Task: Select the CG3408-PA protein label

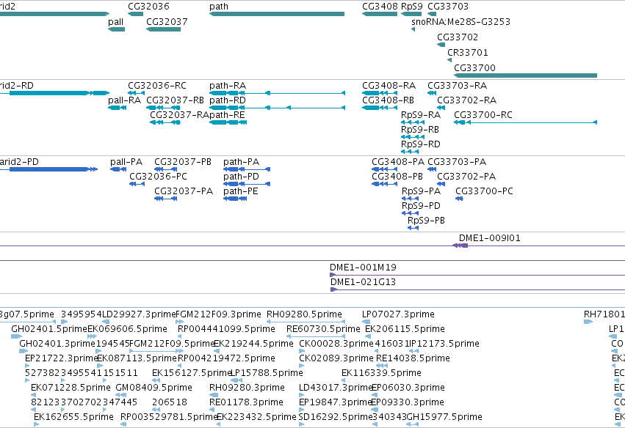Action: [398, 162]
